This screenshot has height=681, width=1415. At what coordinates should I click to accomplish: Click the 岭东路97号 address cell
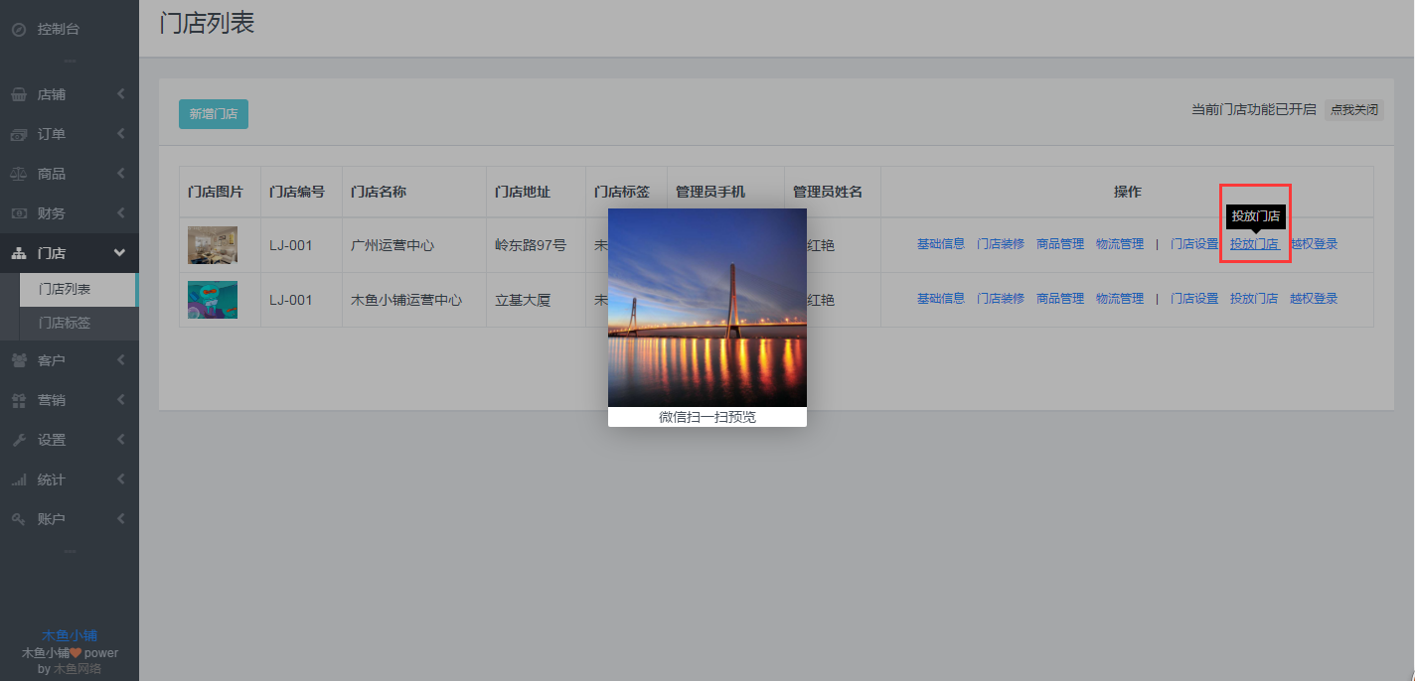pos(536,245)
